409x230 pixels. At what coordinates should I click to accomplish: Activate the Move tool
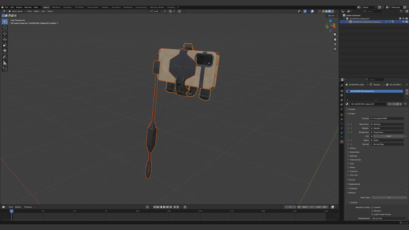point(5,34)
